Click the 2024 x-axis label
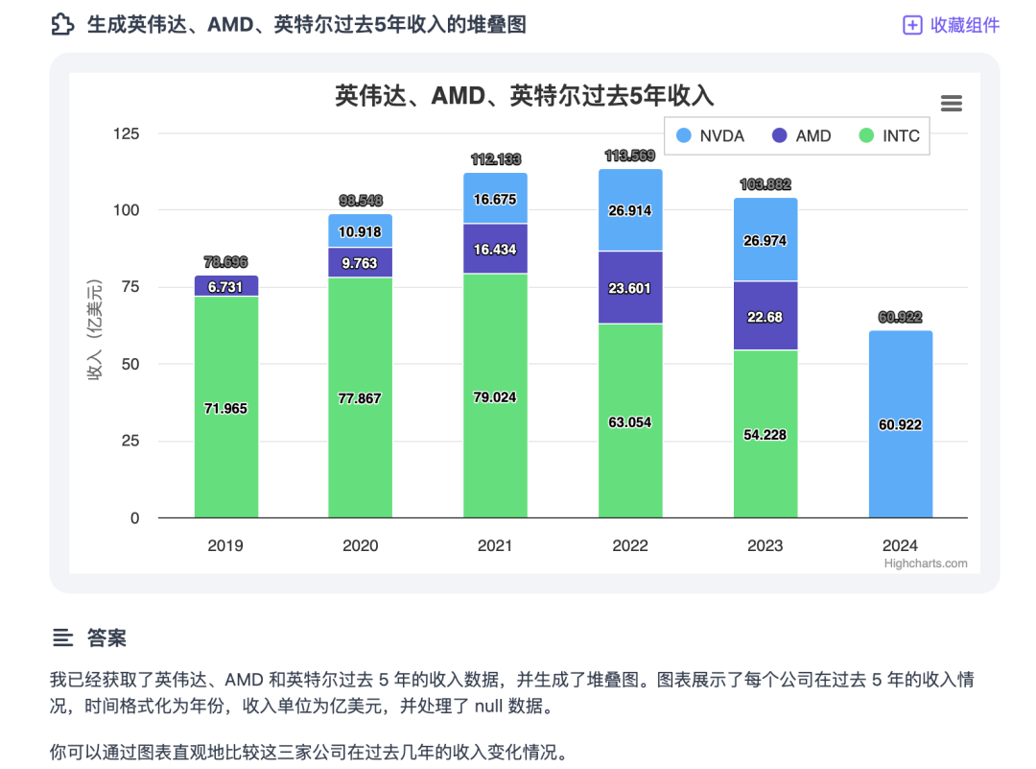1036x769 pixels. tap(900, 545)
